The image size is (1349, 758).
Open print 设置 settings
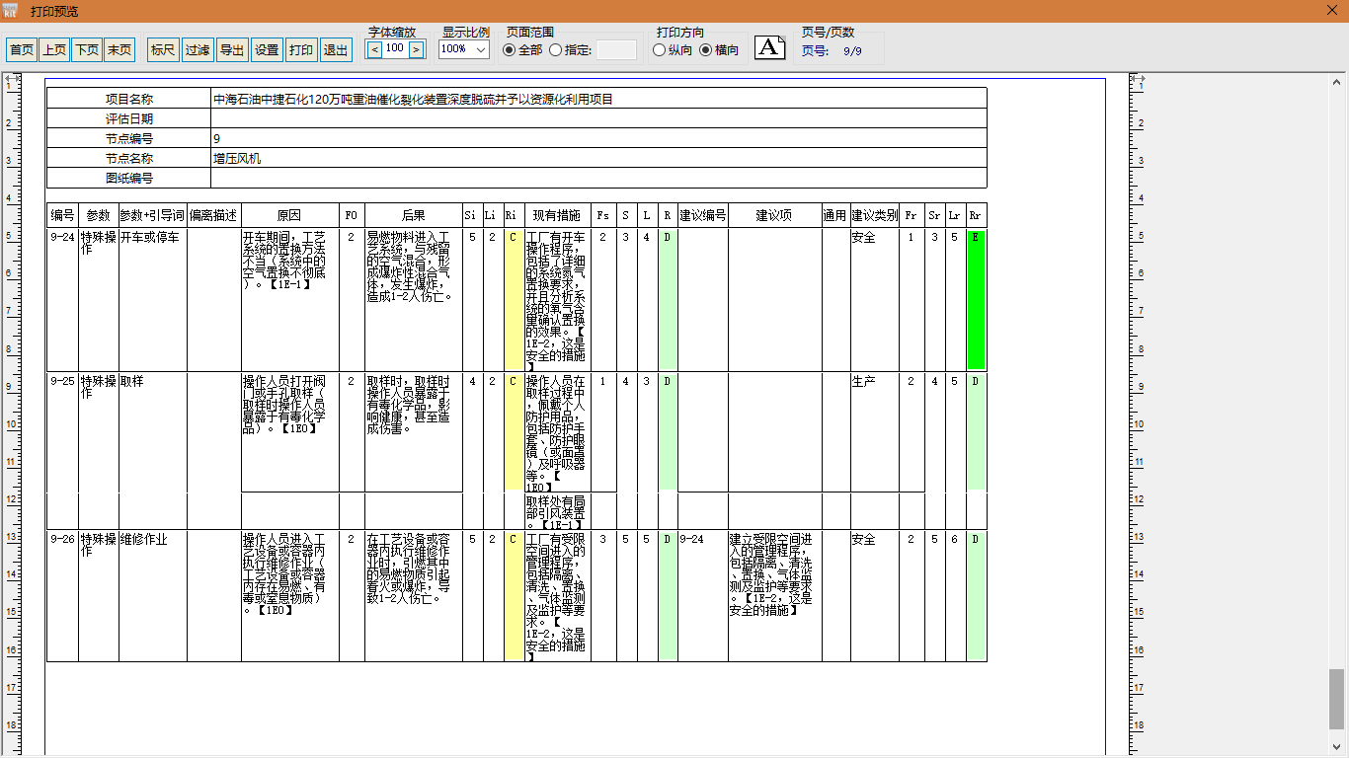pos(267,49)
